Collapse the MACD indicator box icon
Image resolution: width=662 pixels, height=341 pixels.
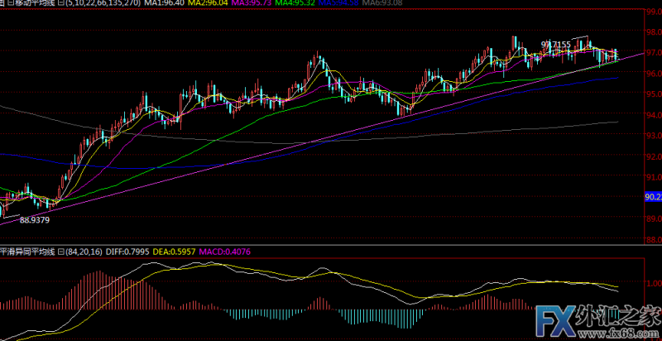[x=60, y=252]
